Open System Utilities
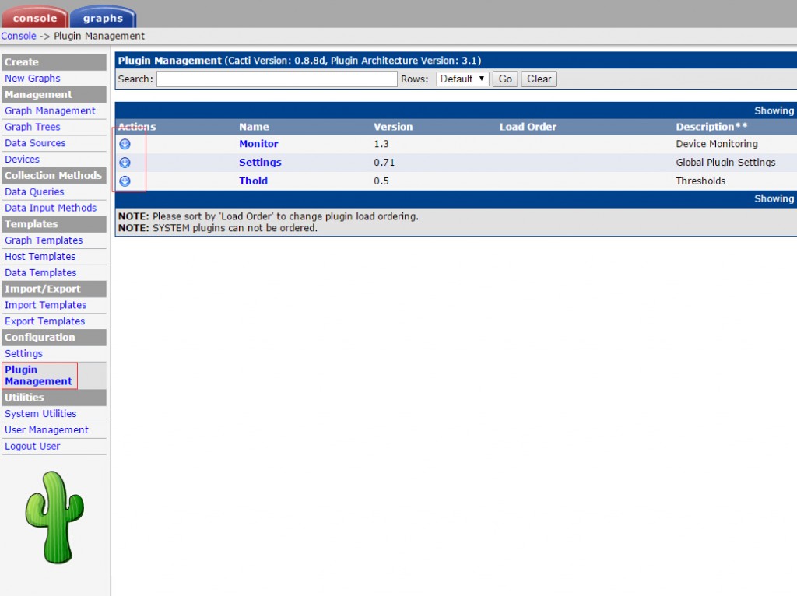 (x=40, y=414)
